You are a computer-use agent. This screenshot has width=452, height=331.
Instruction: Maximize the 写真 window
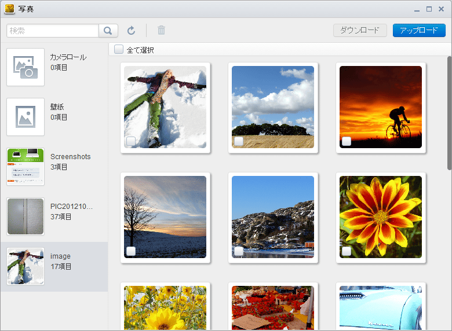429,9
